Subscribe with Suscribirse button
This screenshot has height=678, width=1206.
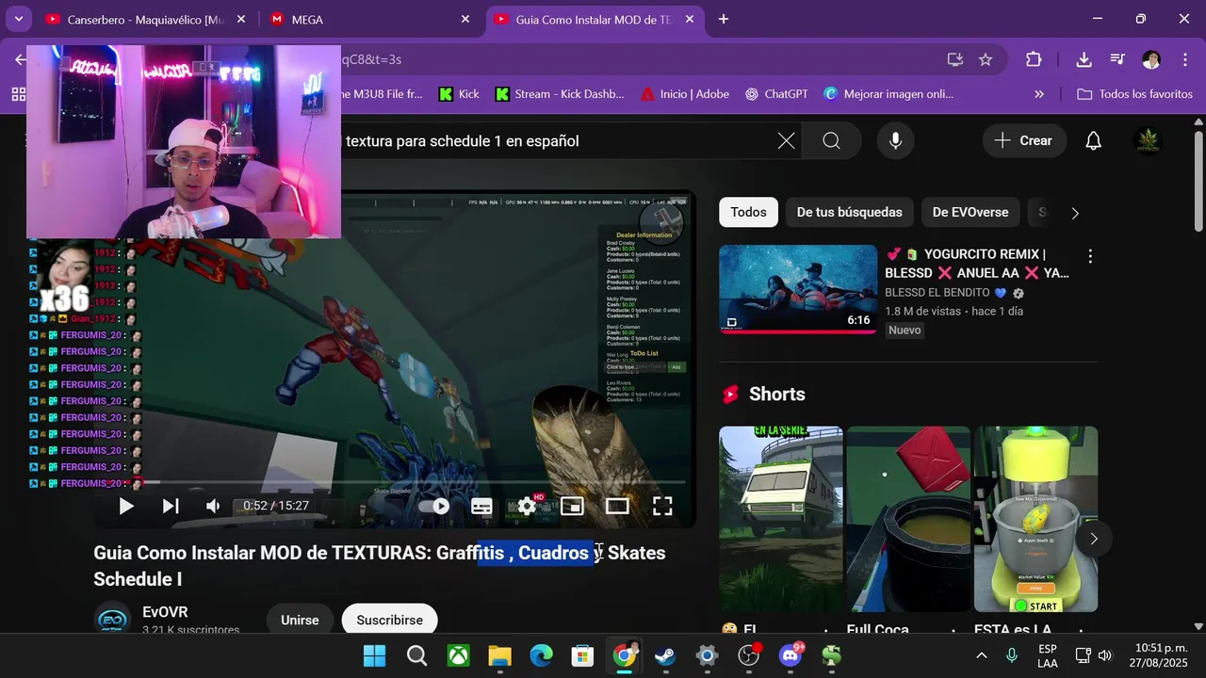(390, 620)
